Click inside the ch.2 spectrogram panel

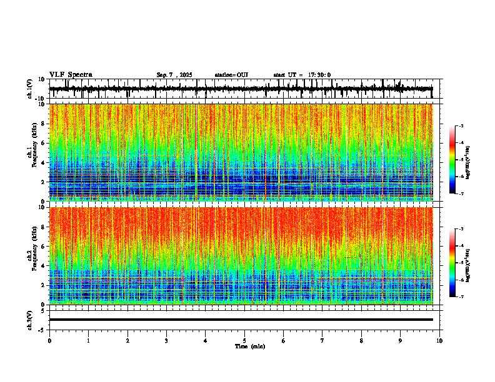tap(241, 256)
